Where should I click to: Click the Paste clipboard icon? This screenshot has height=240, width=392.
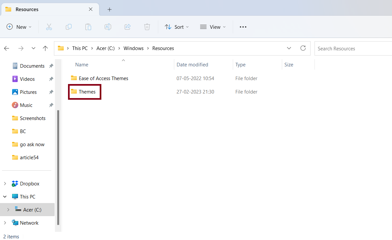pyautogui.click(x=88, y=27)
